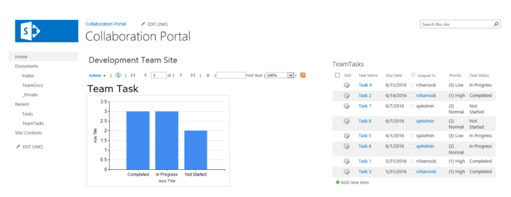This screenshot has height=197, width=511.
Task: Go to the next report page
Action: 181,75
